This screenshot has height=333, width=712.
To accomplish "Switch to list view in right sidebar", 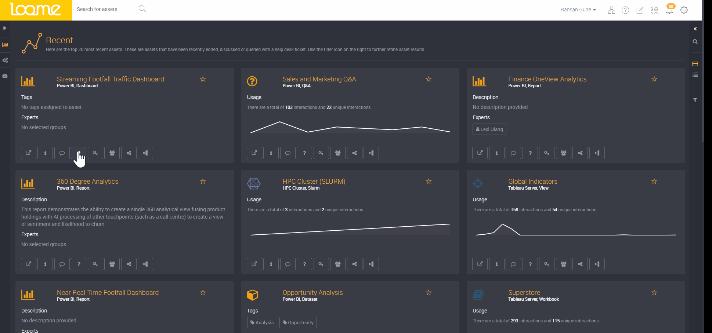I will point(695,75).
